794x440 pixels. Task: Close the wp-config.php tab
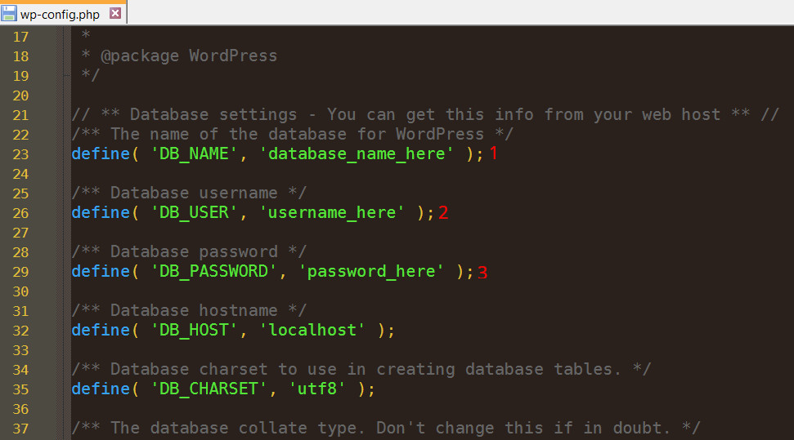[115, 13]
